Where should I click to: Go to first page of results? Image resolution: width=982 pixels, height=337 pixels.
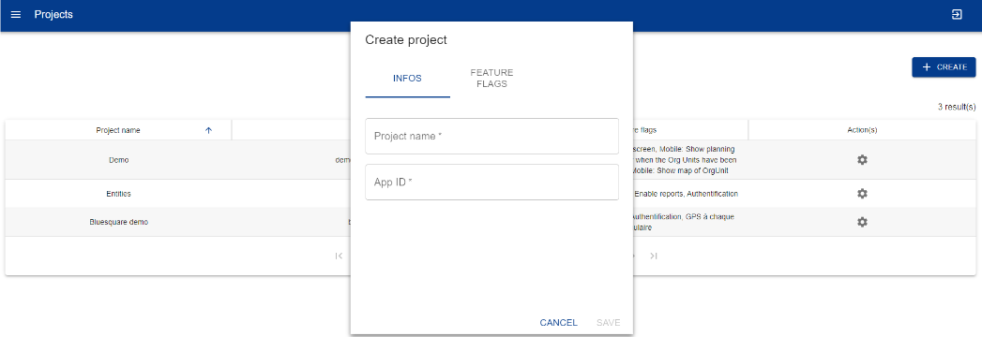339,256
